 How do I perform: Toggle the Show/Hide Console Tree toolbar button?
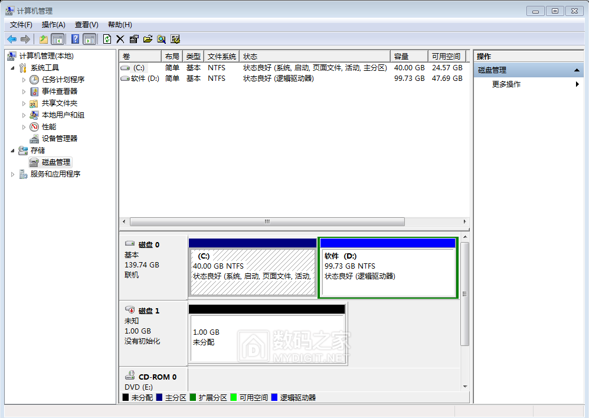(57, 39)
